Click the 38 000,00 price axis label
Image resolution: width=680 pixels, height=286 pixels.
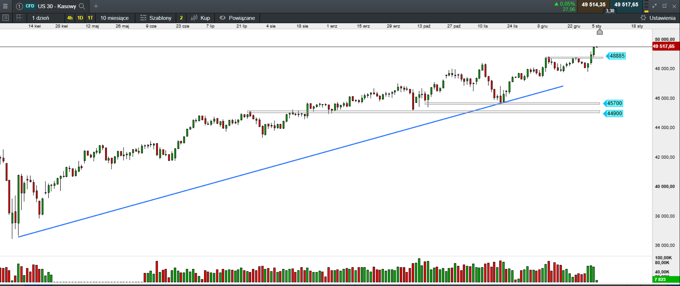click(665, 216)
